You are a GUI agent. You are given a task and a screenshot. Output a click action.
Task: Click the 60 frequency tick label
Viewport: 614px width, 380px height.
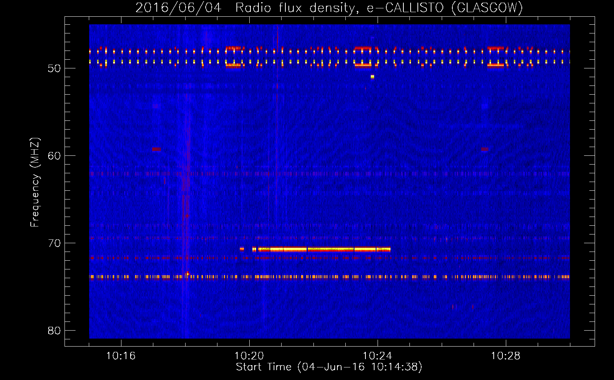(x=54, y=156)
